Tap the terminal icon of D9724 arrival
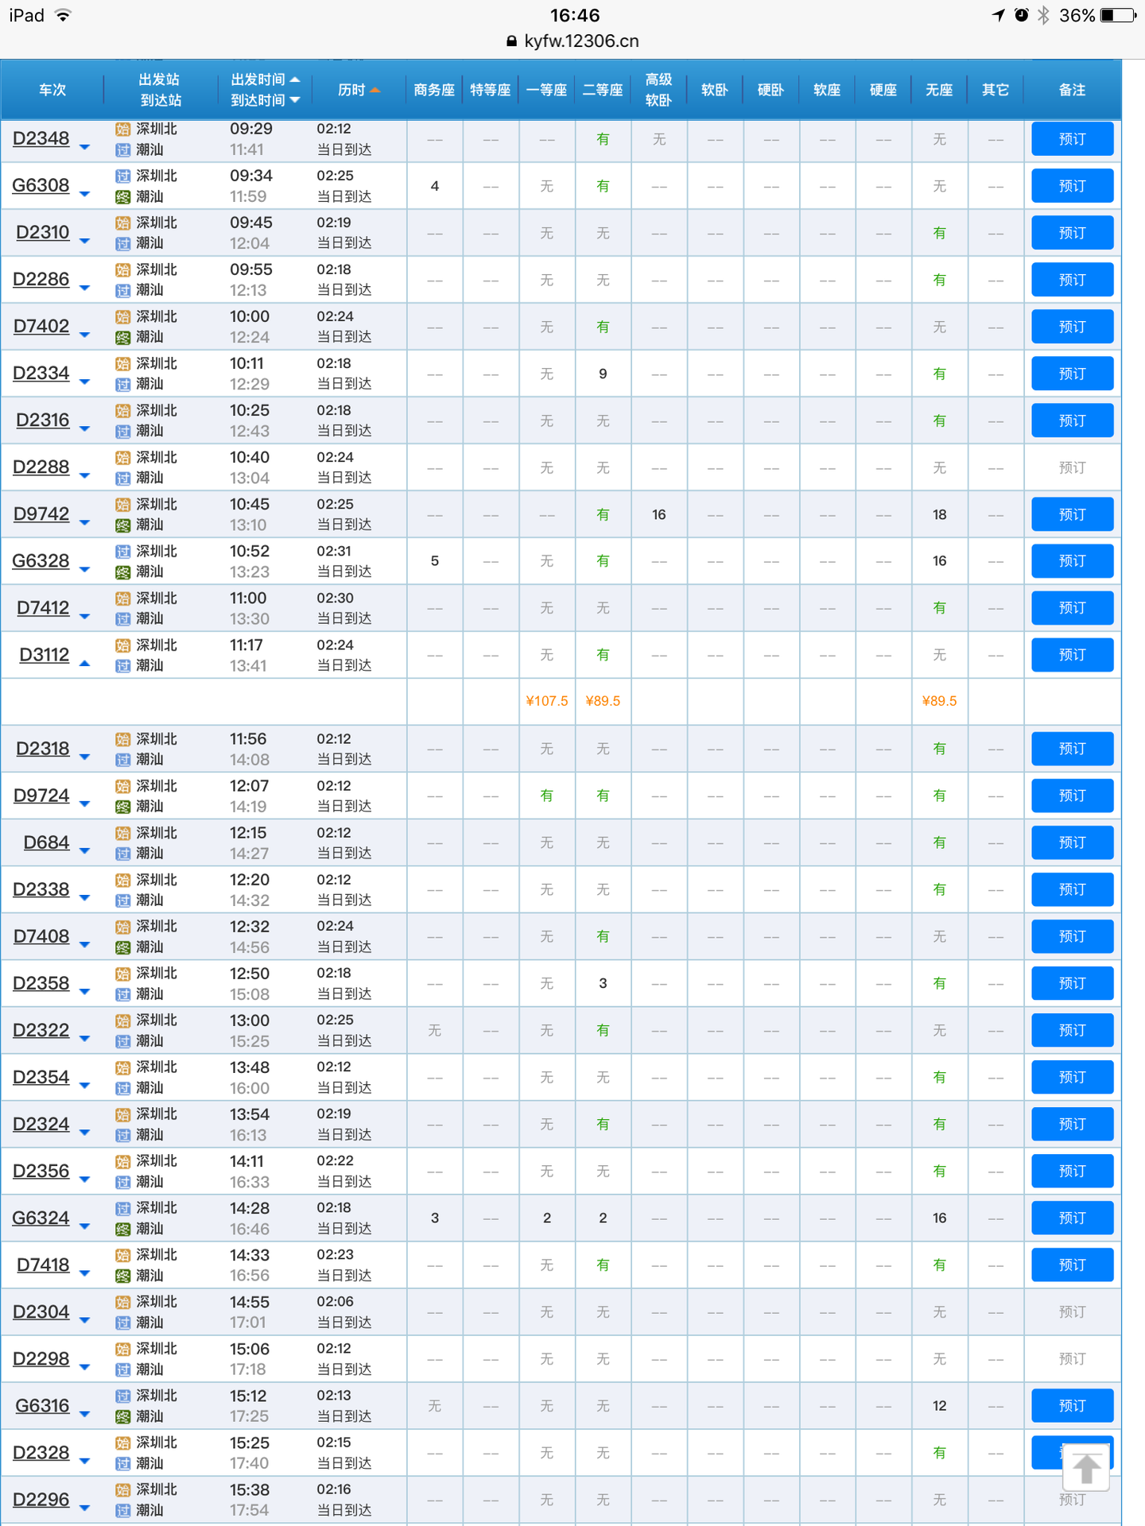 click(x=122, y=807)
